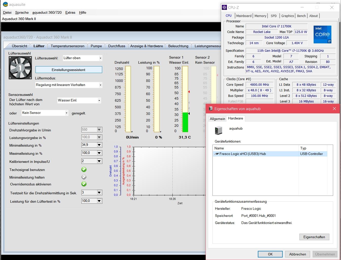Select the CPU tab in CPU-Z

pyautogui.click(x=228, y=15)
